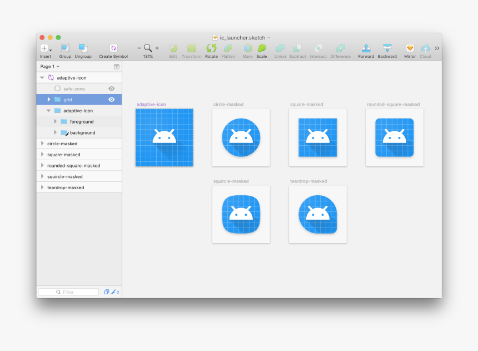Screen dimensions: 478x351
Task: Click the layer copy filter icon
Action: click(x=106, y=292)
